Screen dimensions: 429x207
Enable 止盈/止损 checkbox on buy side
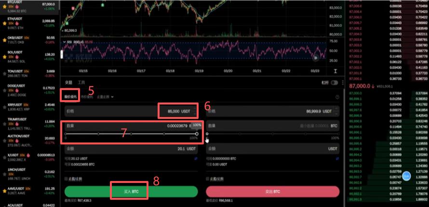click(66, 179)
